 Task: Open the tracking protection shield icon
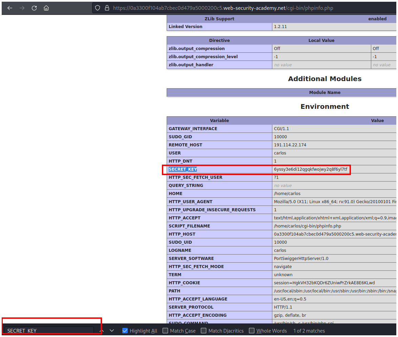pyautogui.click(x=98, y=8)
